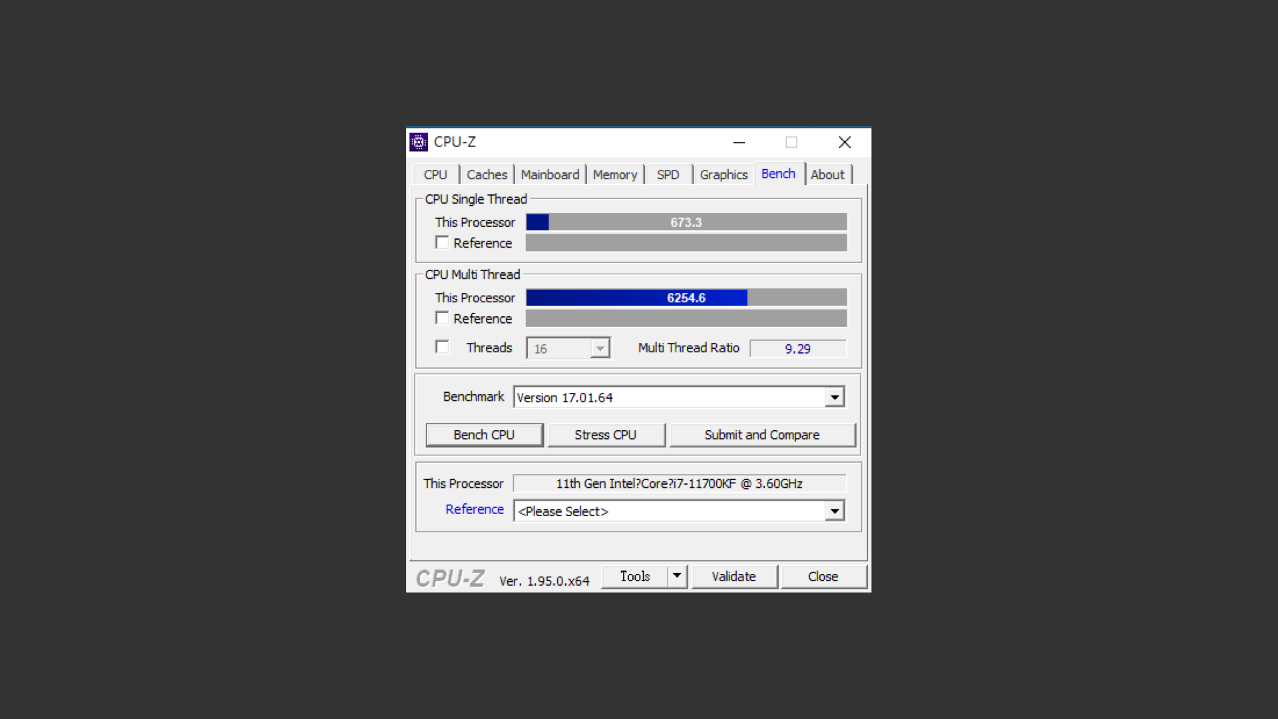This screenshot has width=1278, height=719.
Task: Click Submit and Compare button
Action: click(762, 435)
